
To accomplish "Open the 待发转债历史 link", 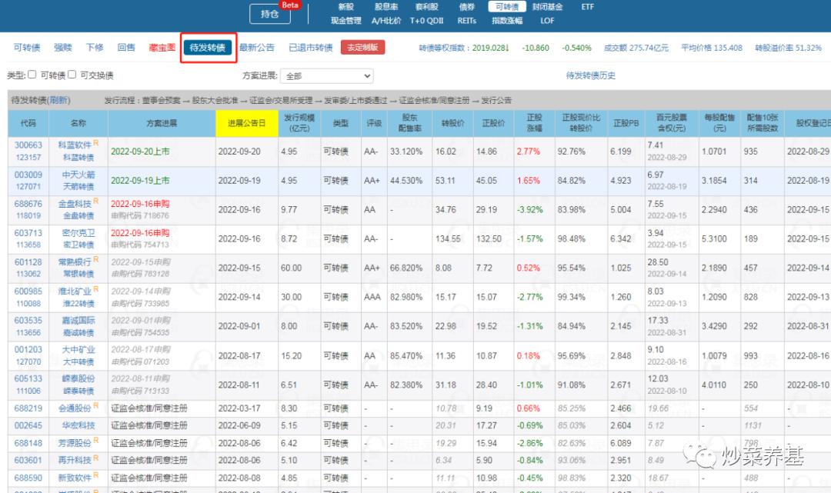I will click(590, 75).
